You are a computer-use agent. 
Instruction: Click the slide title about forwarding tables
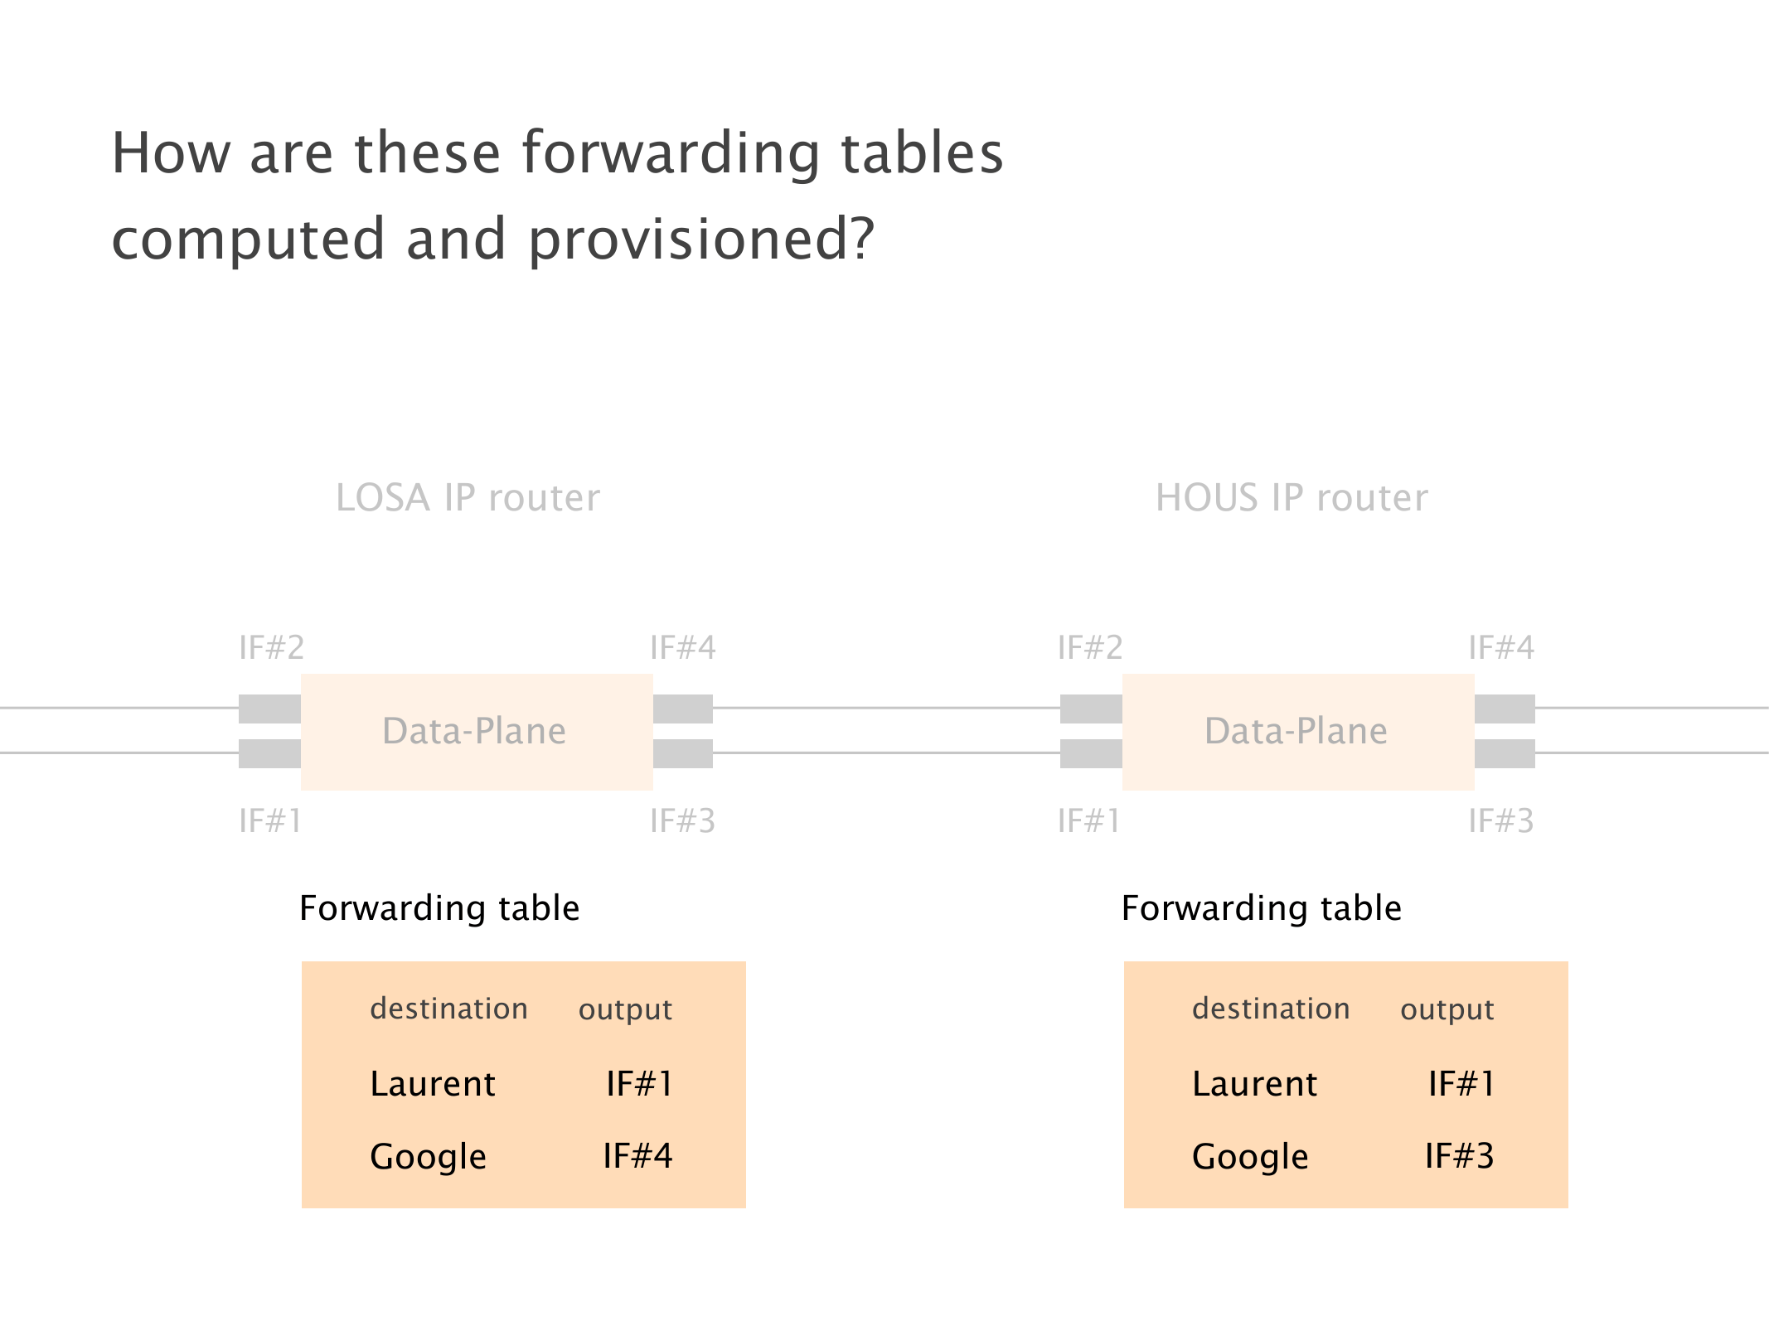pos(557,195)
